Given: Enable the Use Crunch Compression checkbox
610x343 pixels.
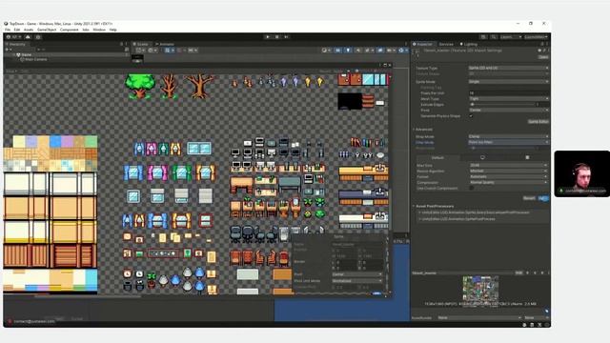Looking at the screenshot, I should [471, 188].
